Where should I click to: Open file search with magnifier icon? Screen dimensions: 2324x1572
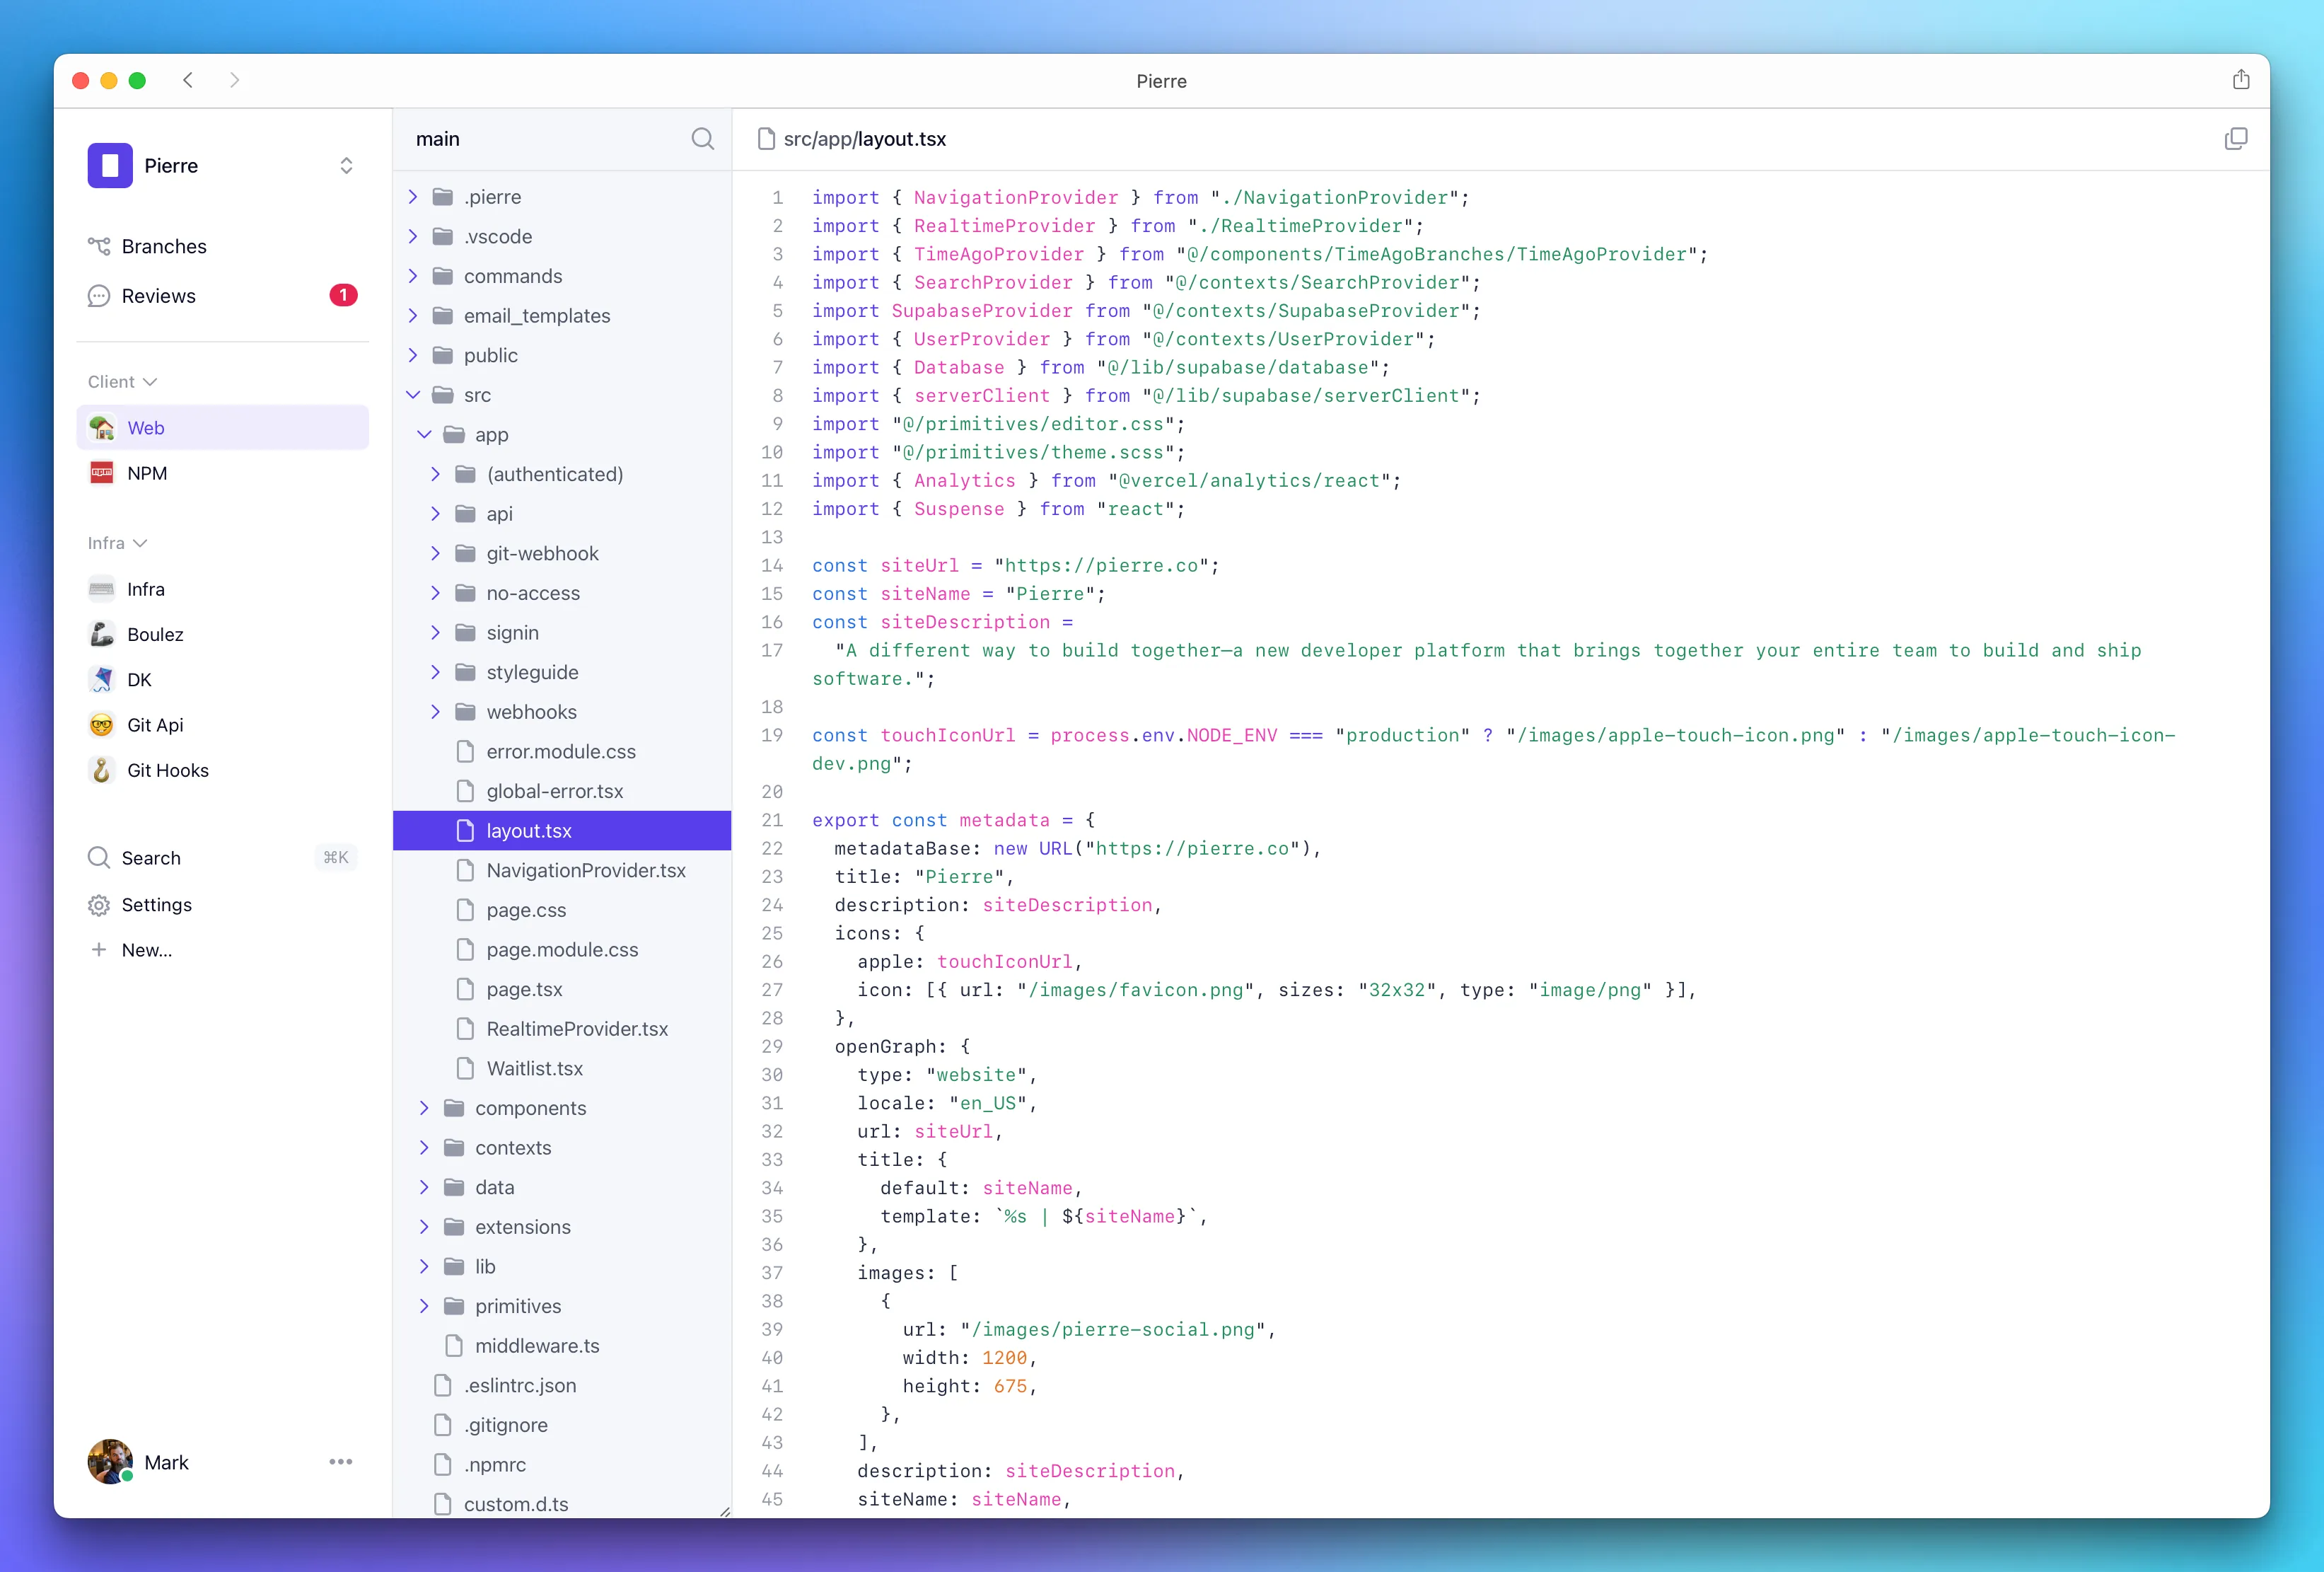(x=703, y=139)
